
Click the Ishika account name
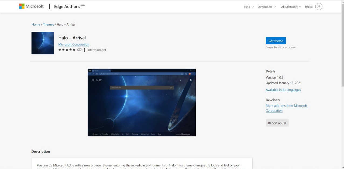(309, 7)
